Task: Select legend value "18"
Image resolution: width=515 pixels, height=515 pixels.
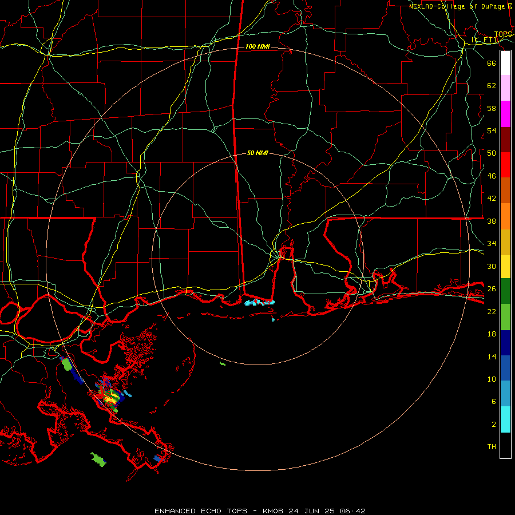Action: (492, 334)
